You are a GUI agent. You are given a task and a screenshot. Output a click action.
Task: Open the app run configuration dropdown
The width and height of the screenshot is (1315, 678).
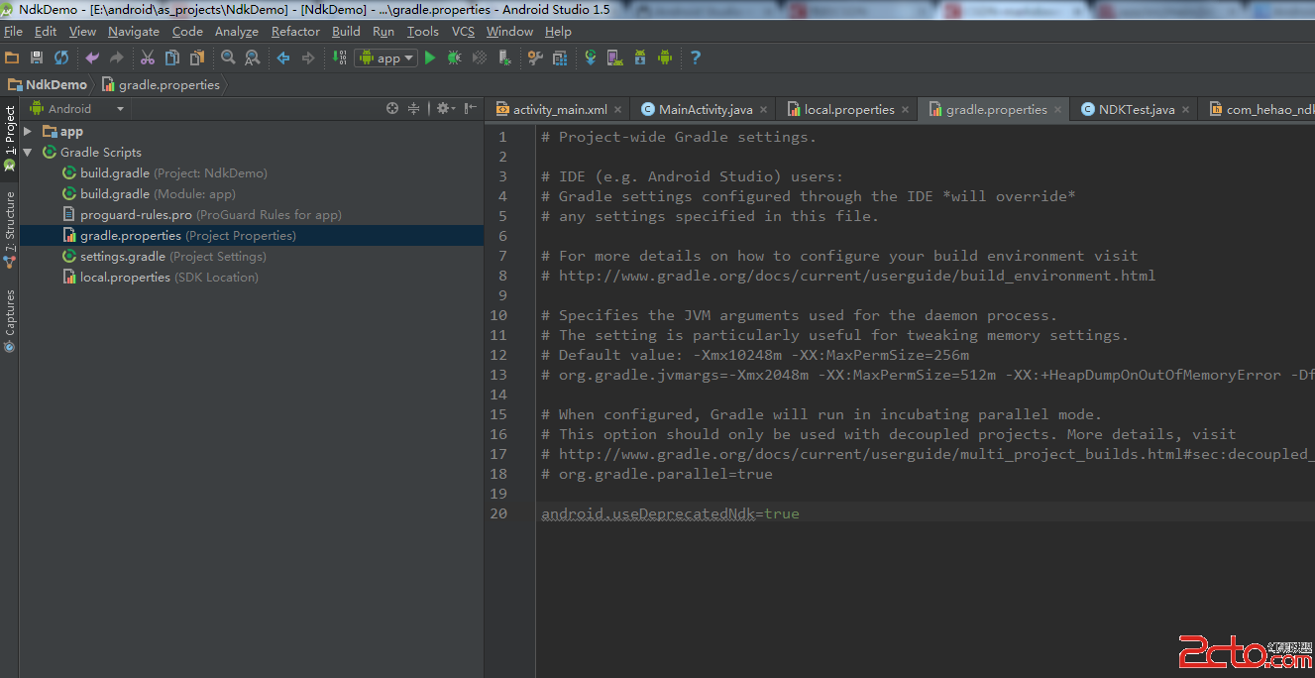point(385,58)
